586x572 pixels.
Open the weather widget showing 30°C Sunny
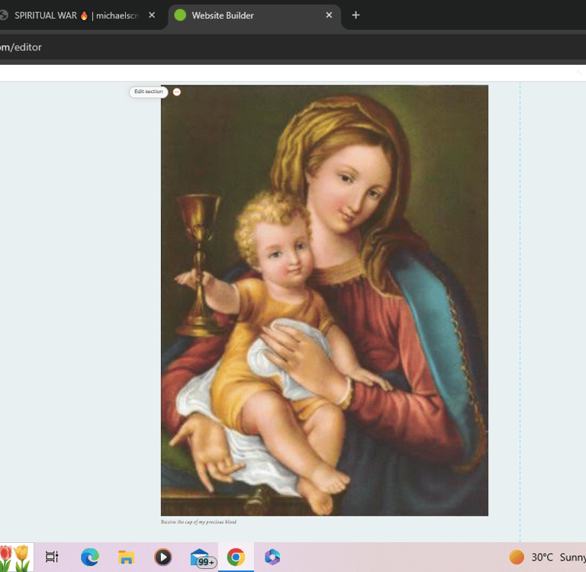[x=548, y=558]
